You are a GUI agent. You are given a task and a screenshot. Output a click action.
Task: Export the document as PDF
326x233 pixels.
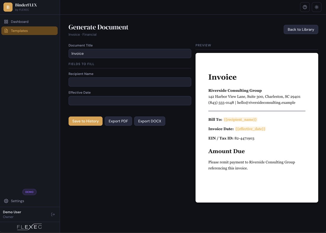click(x=118, y=121)
